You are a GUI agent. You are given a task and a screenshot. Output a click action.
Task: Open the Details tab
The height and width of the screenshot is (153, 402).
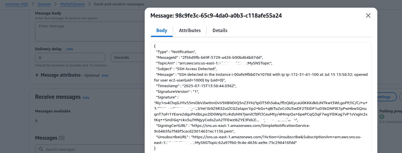pos(220,30)
